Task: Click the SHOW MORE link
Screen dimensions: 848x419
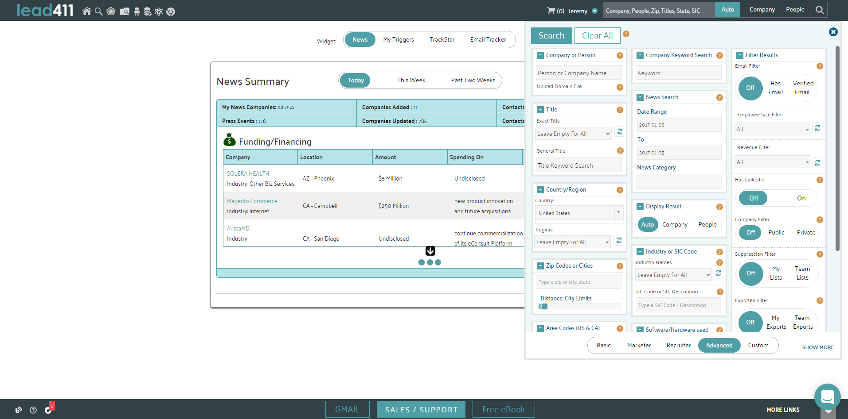Action: [818, 348]
